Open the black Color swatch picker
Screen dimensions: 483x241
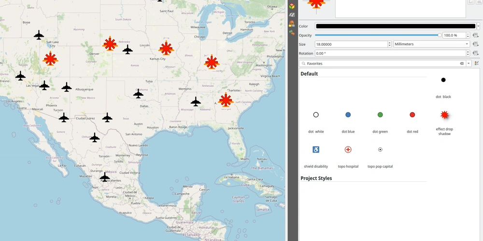396,26
